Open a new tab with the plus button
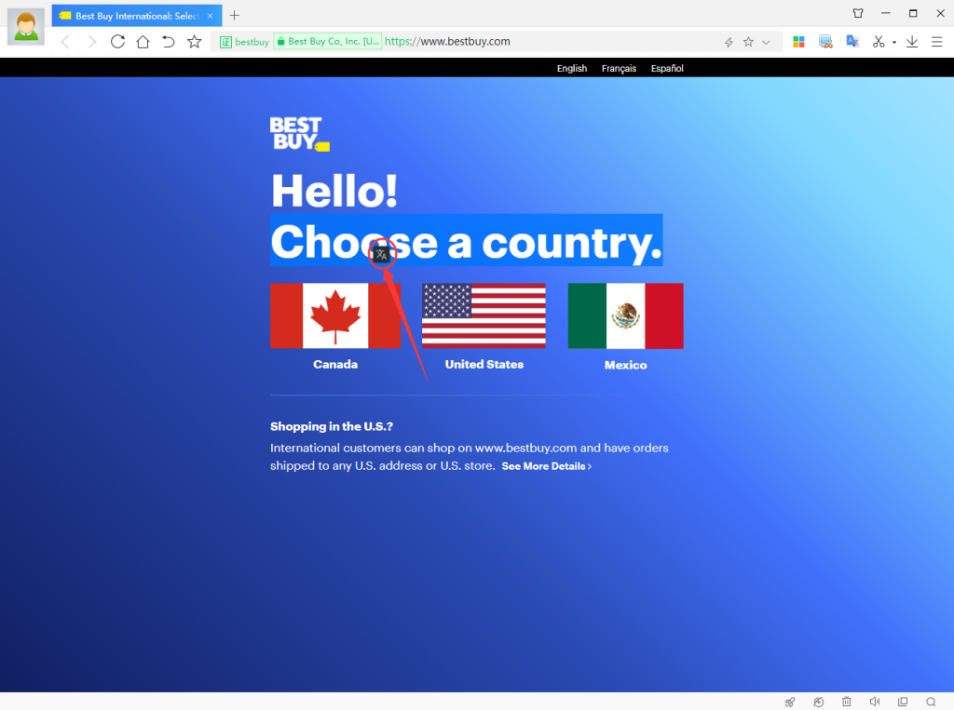Viewport: 954px width, 710px height. click(x=234, y=16)
